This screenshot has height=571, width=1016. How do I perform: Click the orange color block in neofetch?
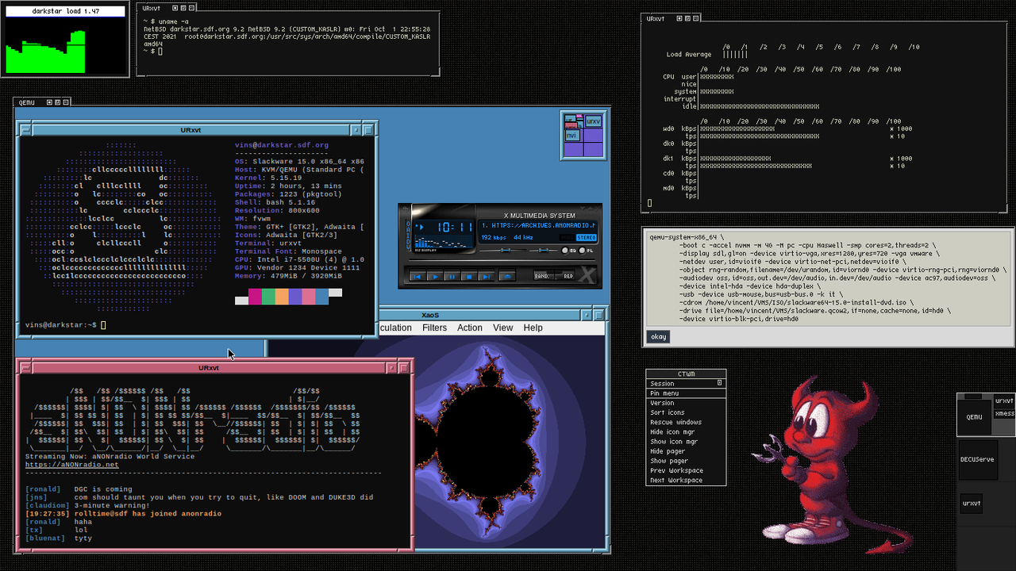[282, 297]
